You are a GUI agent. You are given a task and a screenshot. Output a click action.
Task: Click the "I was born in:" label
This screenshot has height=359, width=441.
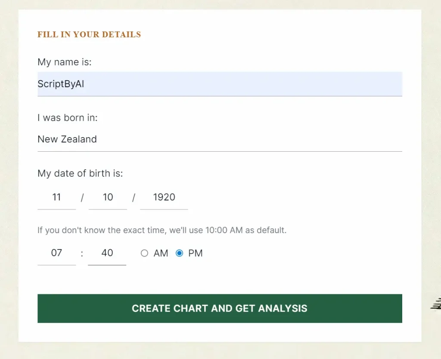68,118
